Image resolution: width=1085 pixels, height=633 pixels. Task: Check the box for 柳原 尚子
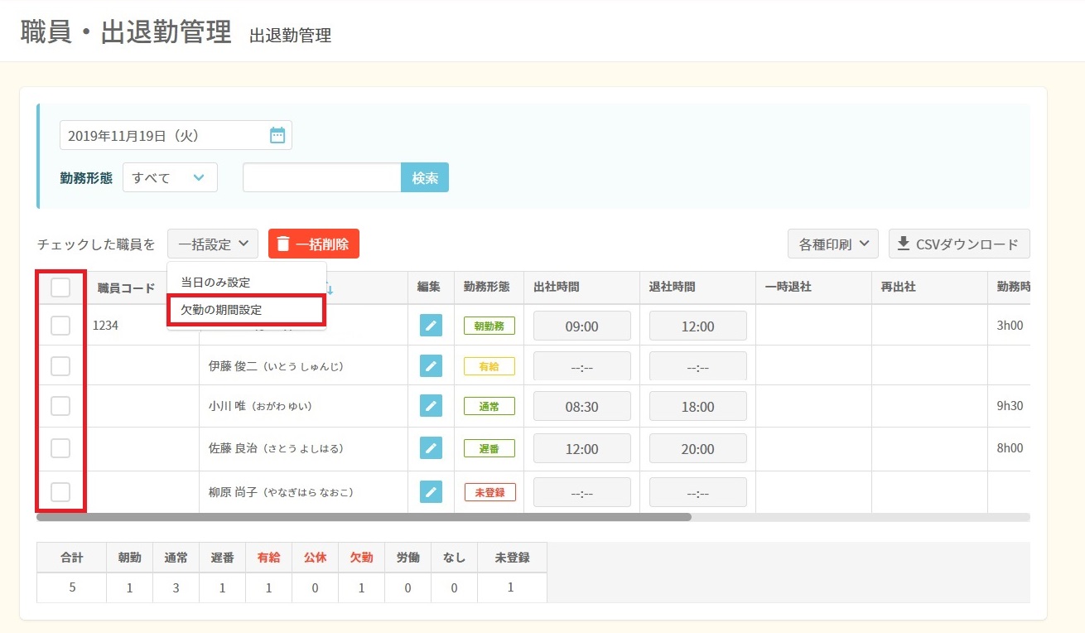60,491
